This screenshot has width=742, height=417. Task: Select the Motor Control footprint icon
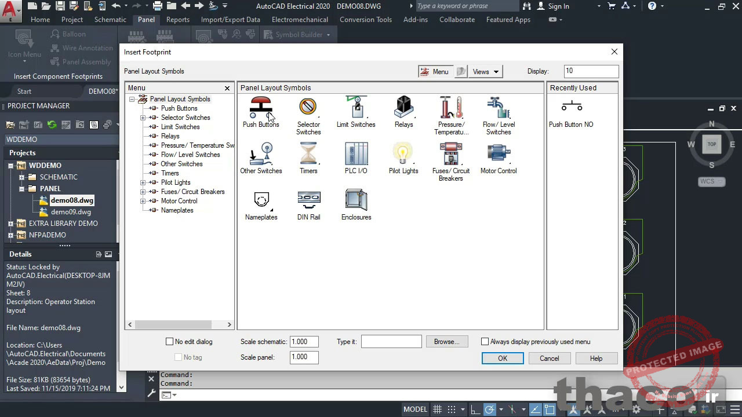[498, 153]
